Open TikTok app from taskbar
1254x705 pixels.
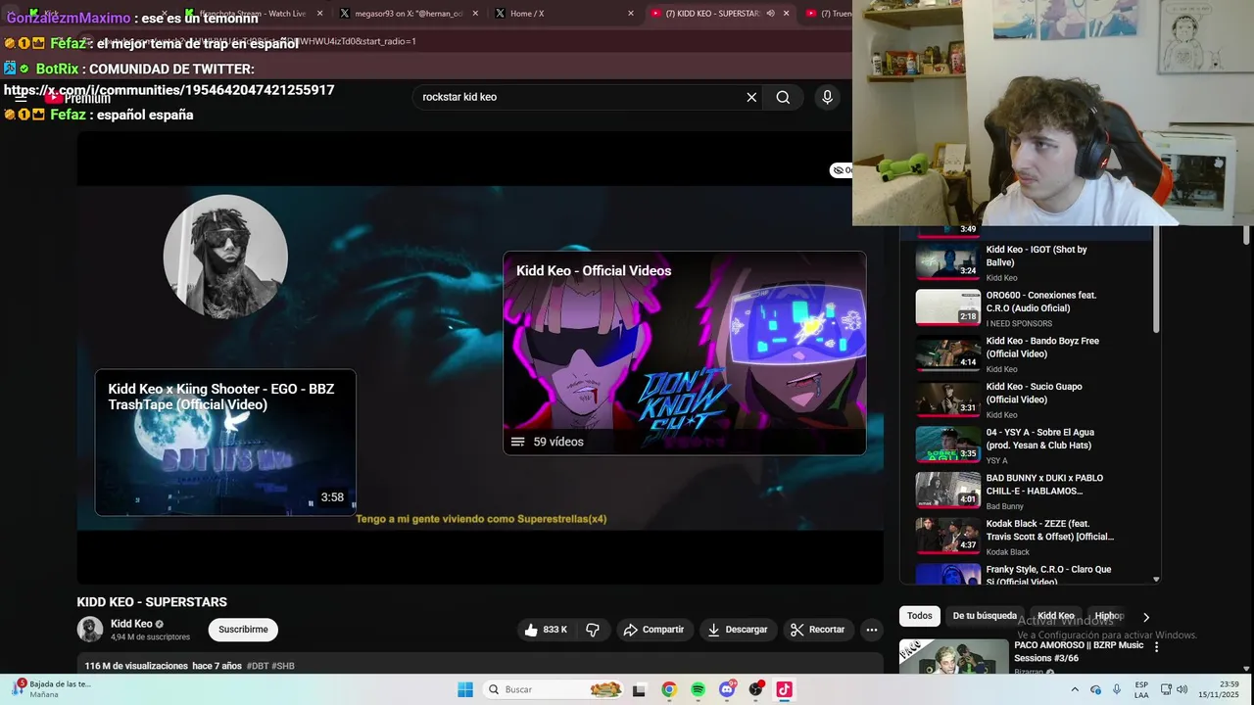click(x=784, y=689)
